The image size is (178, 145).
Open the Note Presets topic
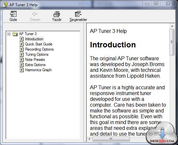click(35, 60)
